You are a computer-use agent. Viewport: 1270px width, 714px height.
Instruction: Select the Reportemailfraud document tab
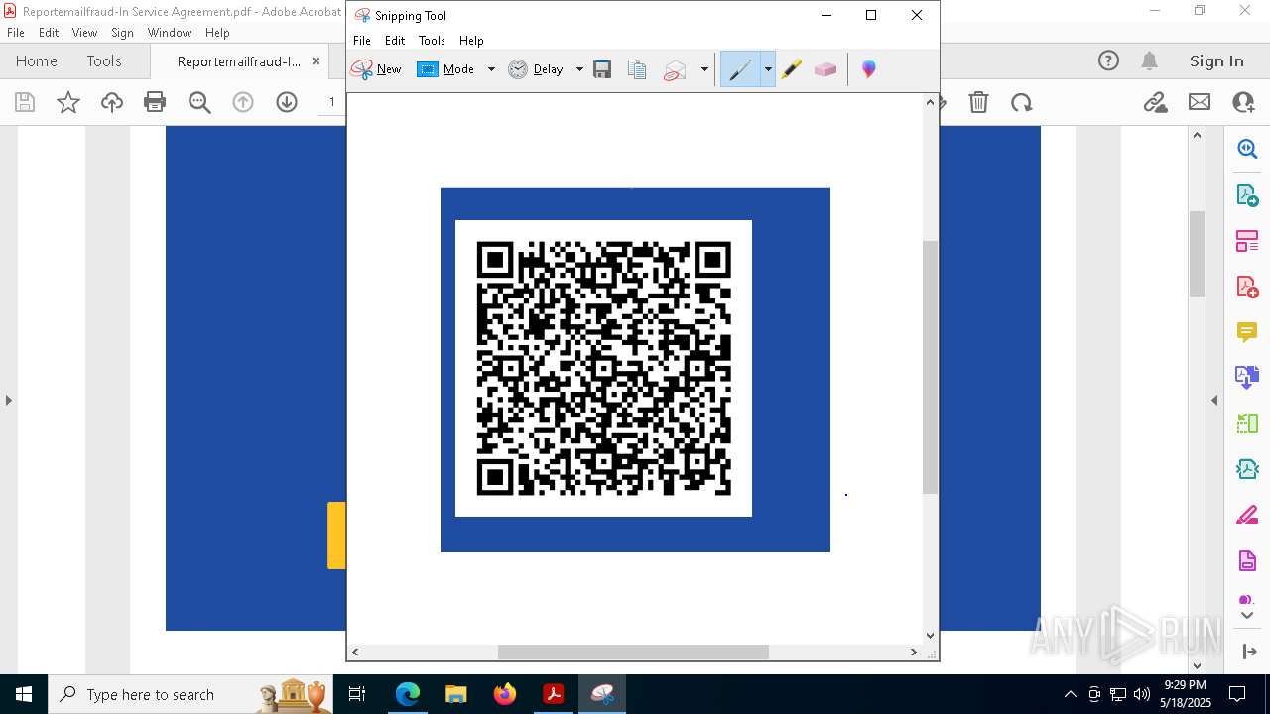(238, 61)
